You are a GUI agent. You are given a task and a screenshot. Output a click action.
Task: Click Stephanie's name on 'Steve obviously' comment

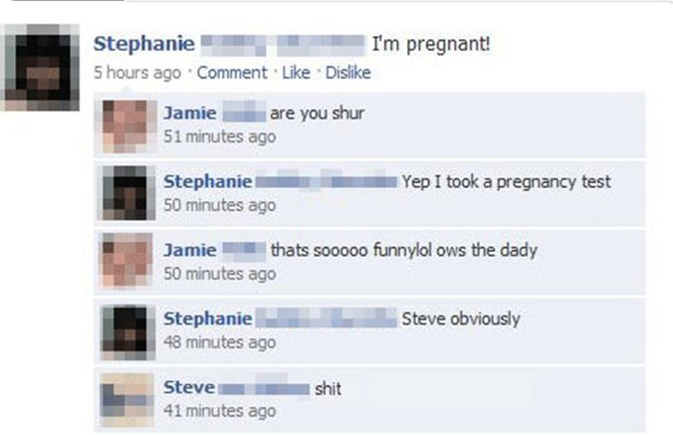click(x=208, y=319)
